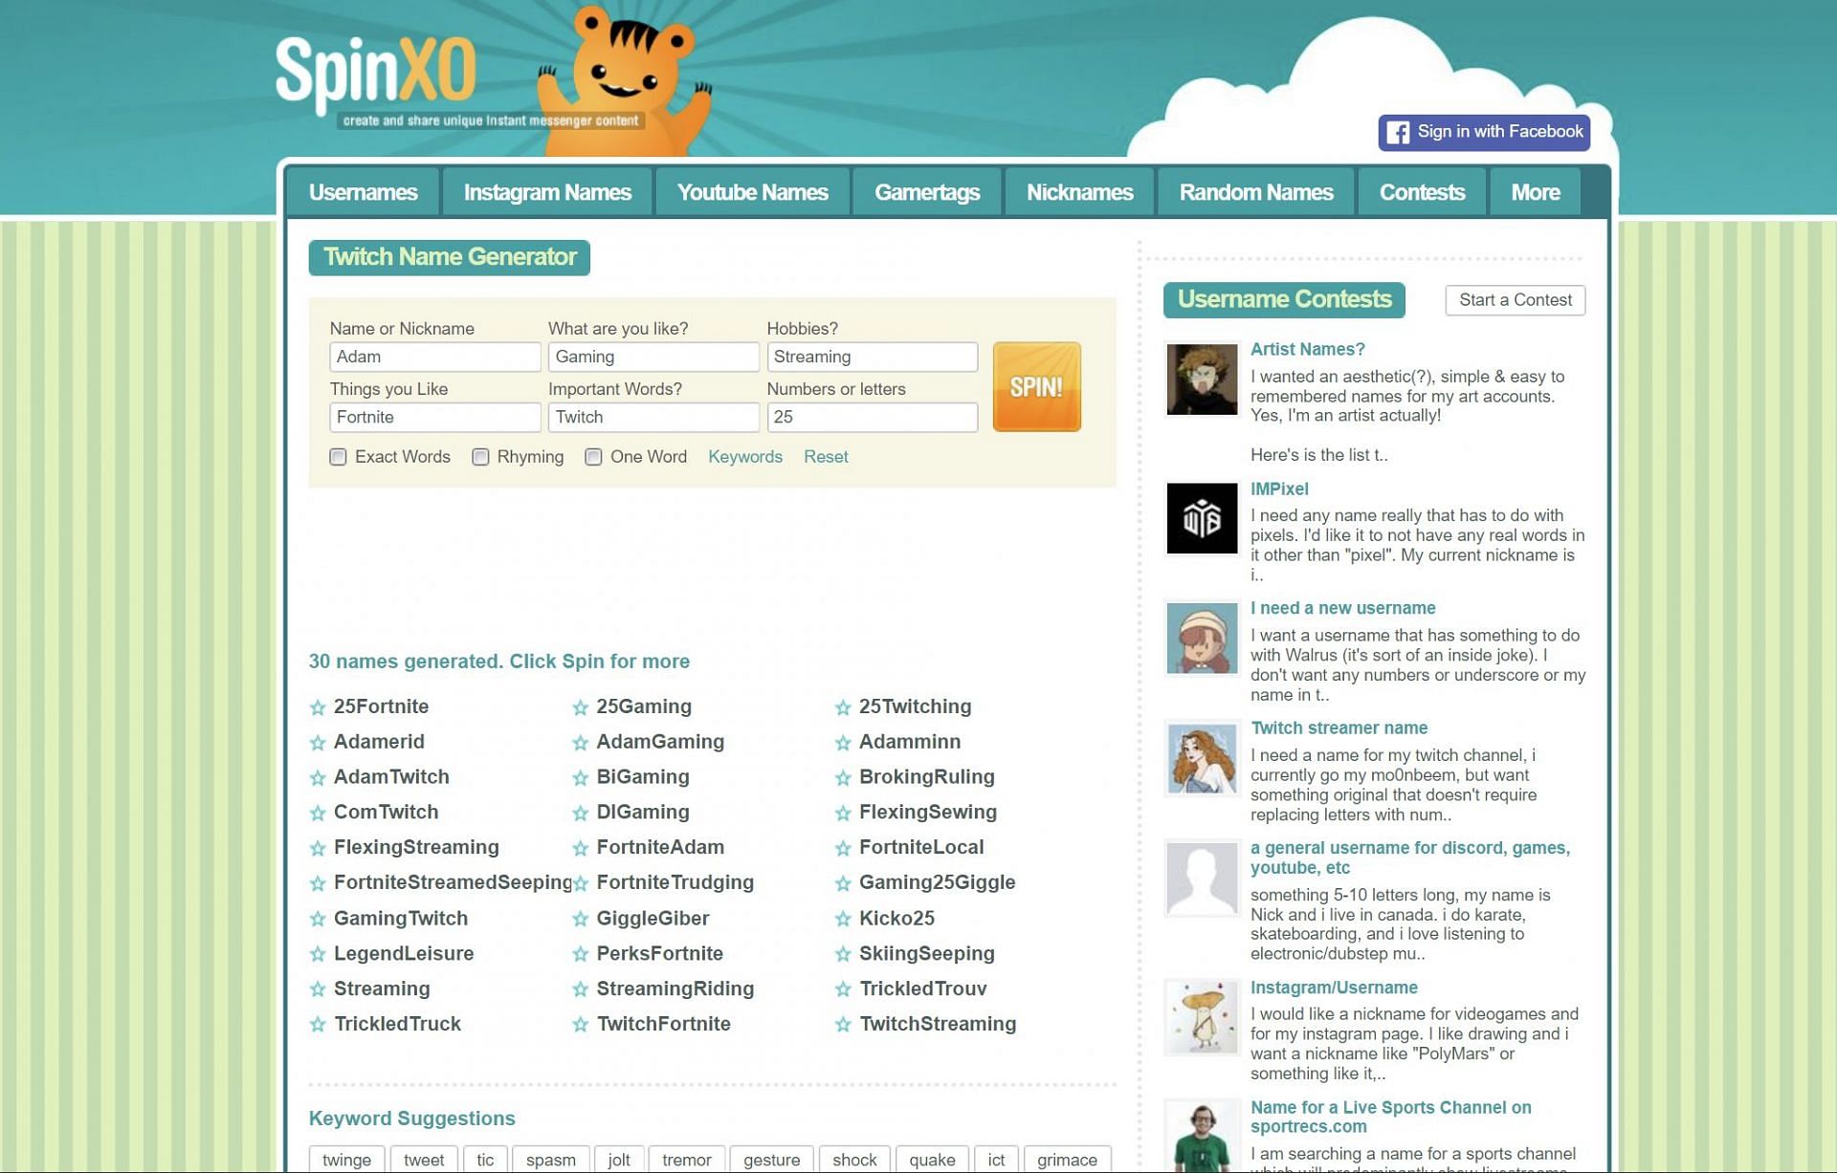The image size is (1837, 1173).
Task: Select the Gamertags navigation tab
Action: [928, 191]
